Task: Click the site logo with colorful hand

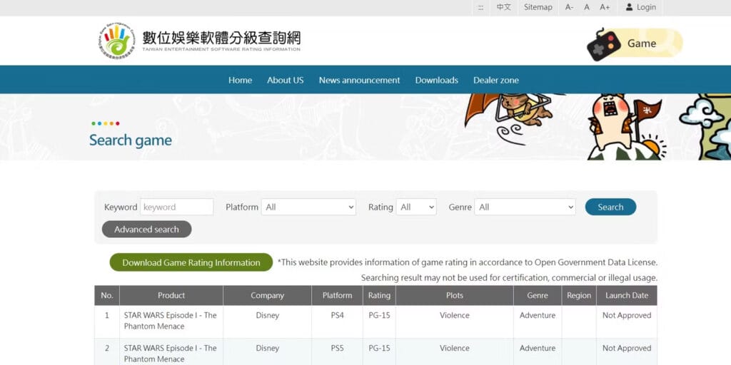Action: (116, 40)
